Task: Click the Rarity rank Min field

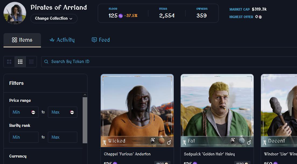Action: coord(24,137)
